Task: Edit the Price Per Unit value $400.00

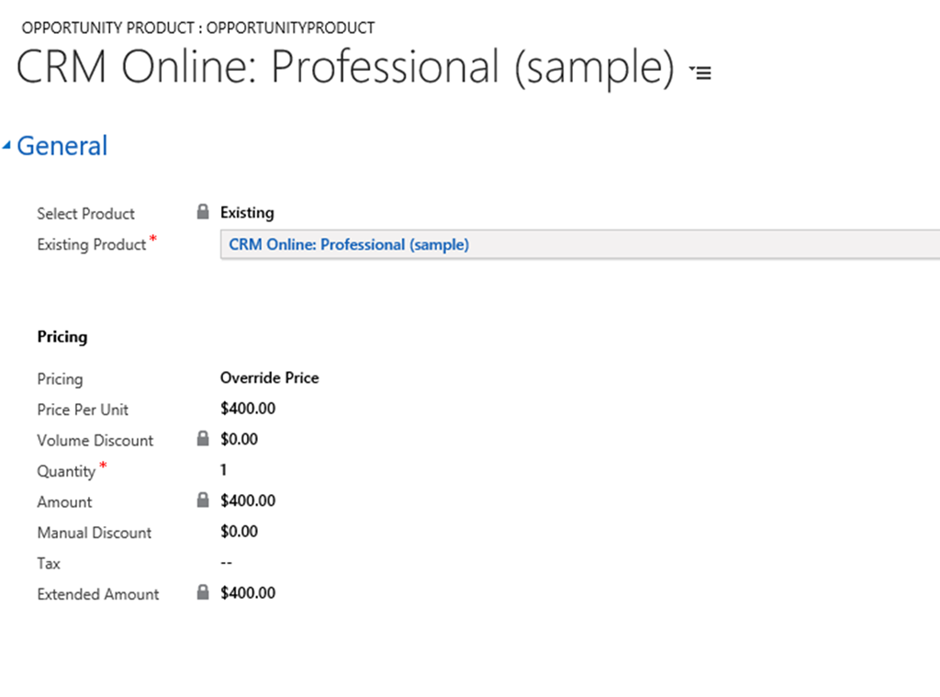Action: [x=248, y=409]
